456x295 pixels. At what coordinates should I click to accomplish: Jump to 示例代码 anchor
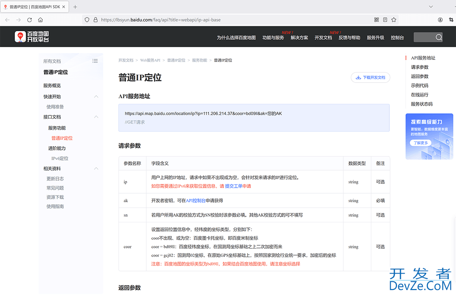(420, 86)
